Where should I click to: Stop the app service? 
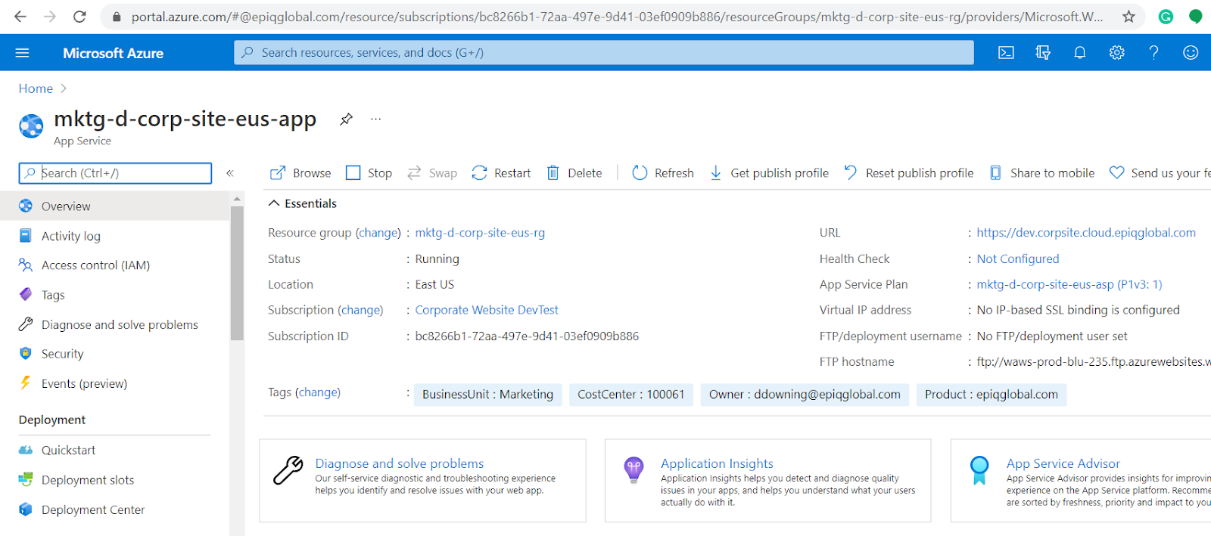(x=369, y=173)
